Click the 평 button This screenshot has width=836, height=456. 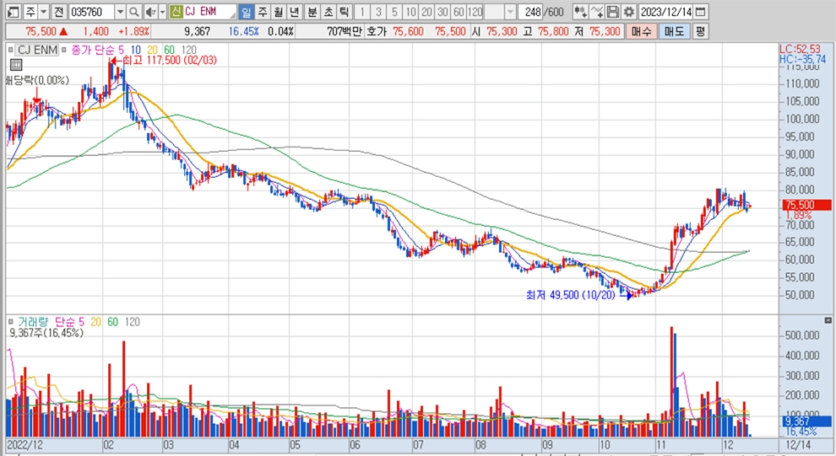click(x=700, y=31)
